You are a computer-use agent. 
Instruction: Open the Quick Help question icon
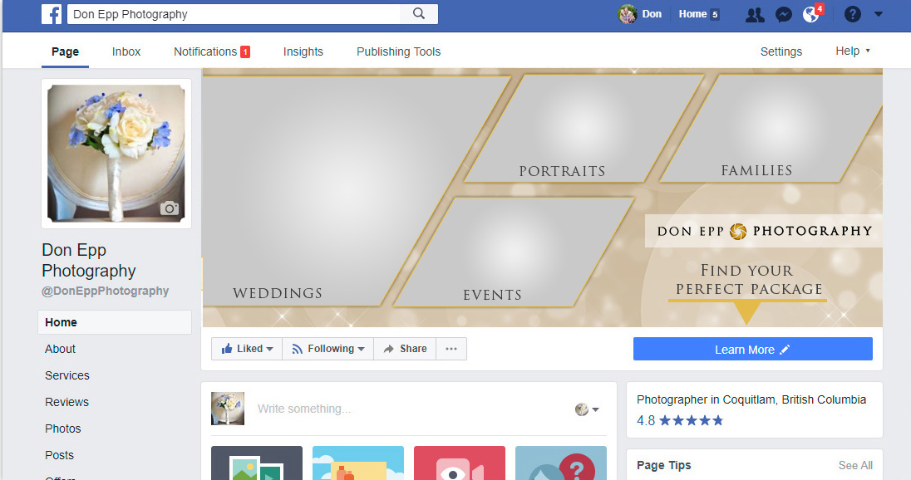coord(852,14)
